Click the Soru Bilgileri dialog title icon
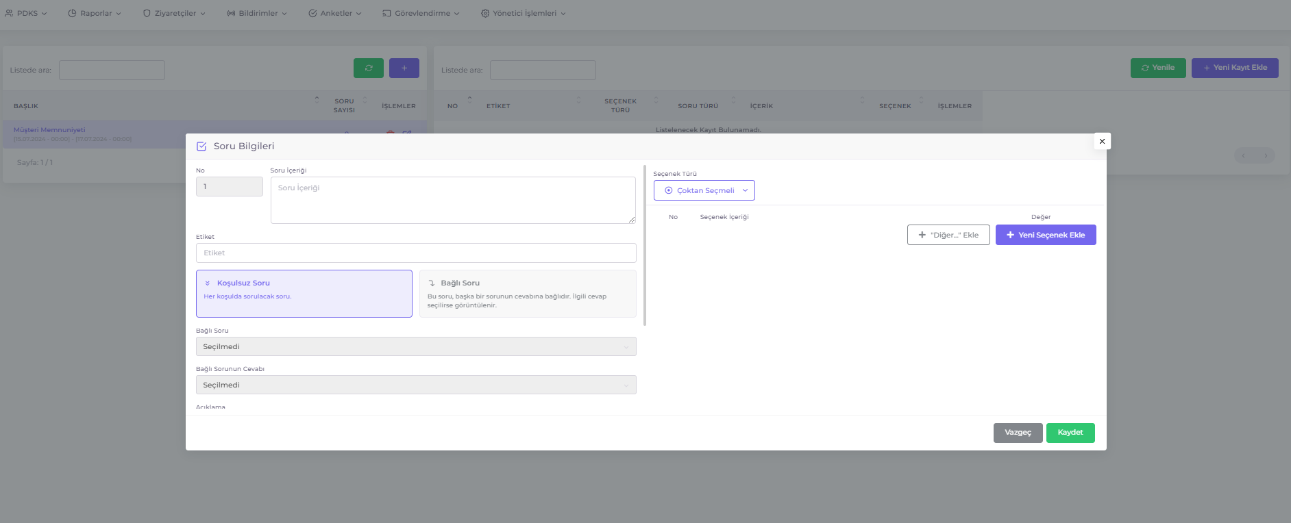 pyautogui.click(x=201, y=146)
